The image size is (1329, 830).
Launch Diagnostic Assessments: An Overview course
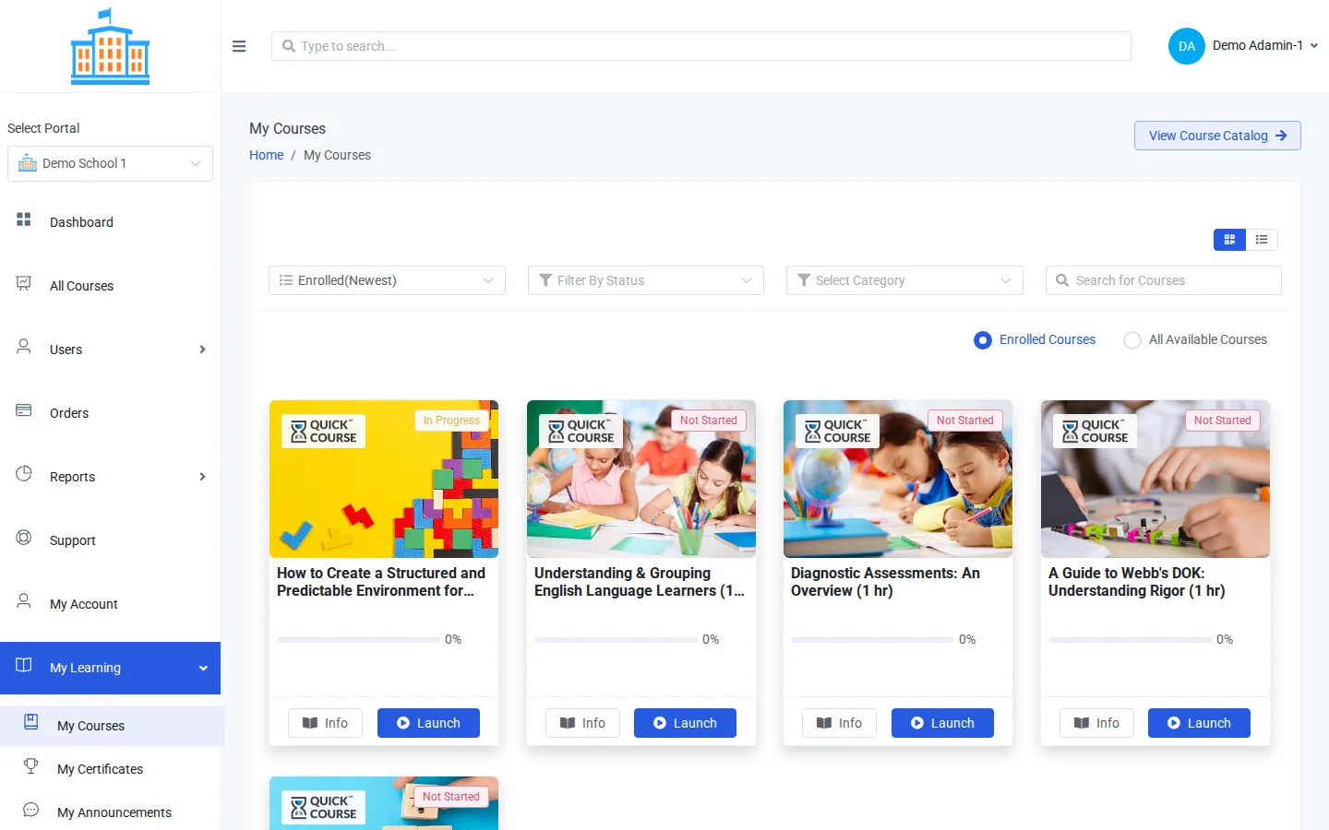942,723
